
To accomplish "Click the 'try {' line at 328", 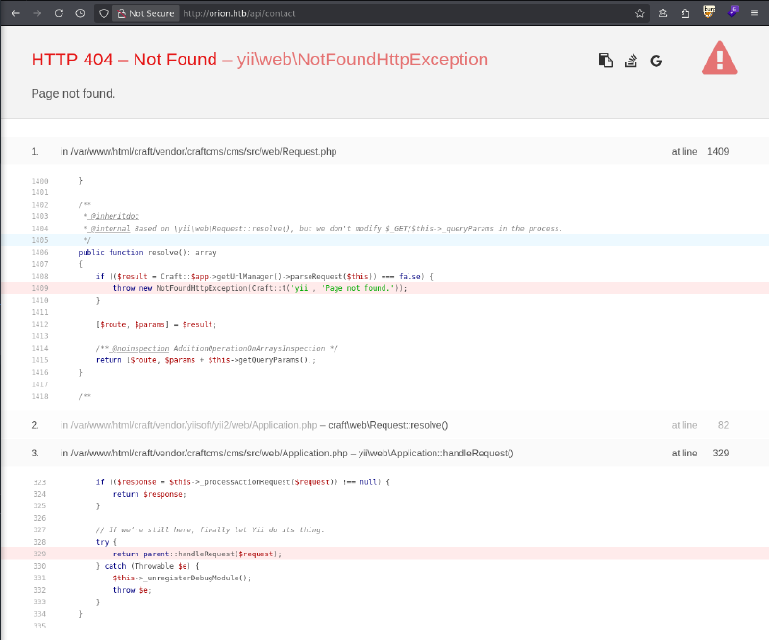I will coord(107,542).
